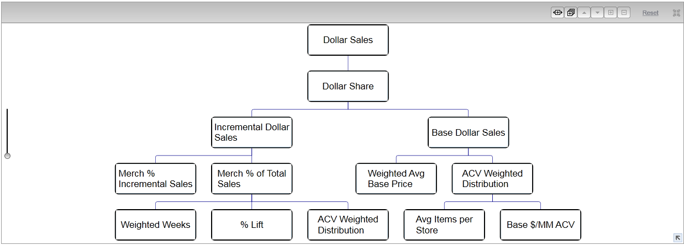Click the Avg Items per Store node
The width and height of the screenshot is (684, 245).
point(444,225)
